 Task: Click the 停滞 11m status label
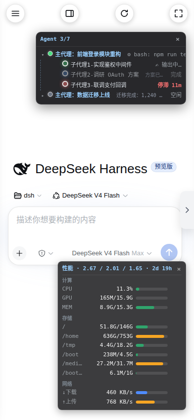[170, 85]
